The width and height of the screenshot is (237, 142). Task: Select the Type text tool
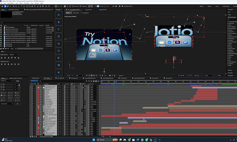pyautogui.click(x=35, y=6)
